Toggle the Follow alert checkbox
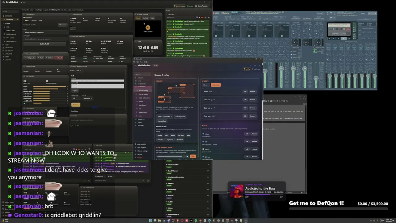Viewport: 396px width, 223px height. tap(203, 134)
